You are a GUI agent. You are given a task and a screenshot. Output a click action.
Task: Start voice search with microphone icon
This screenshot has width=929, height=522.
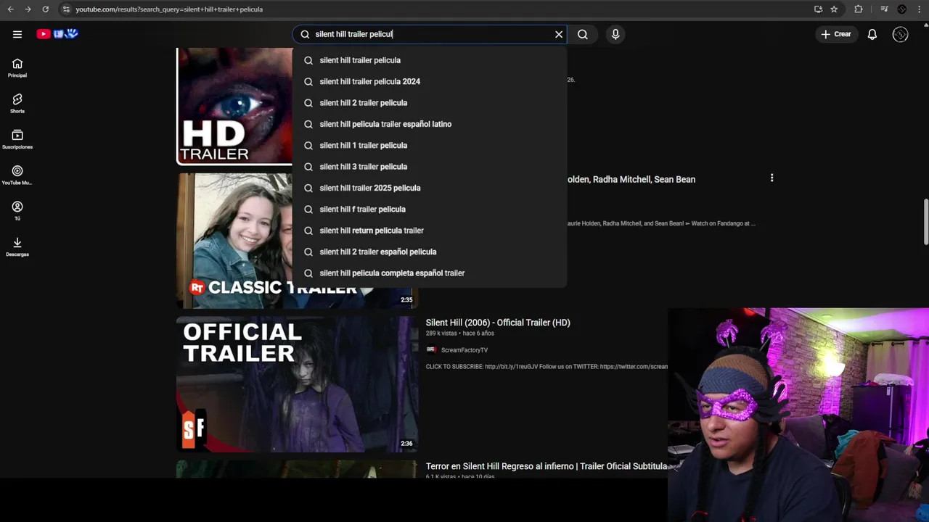tap(615, 34)
